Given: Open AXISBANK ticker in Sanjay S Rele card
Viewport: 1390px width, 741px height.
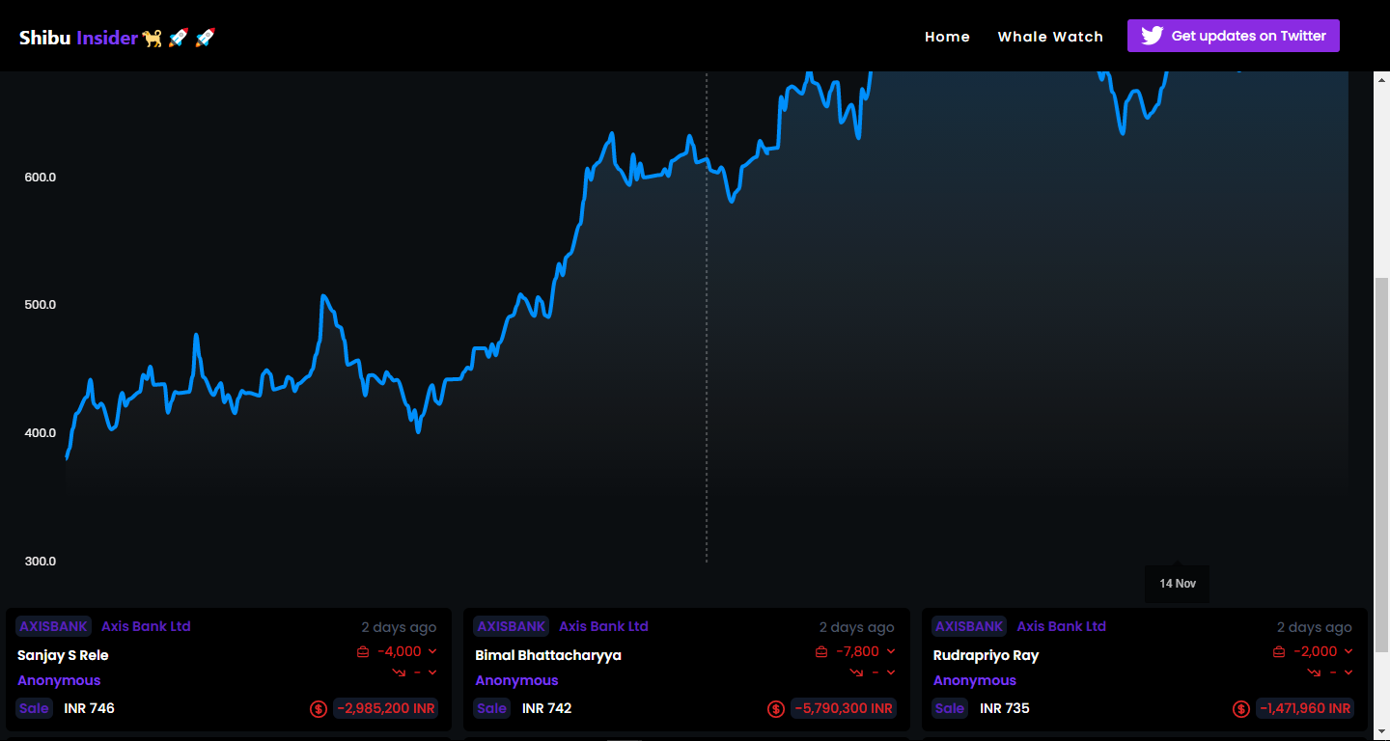Looking at the screenshot, I should (x=54, y=626).
